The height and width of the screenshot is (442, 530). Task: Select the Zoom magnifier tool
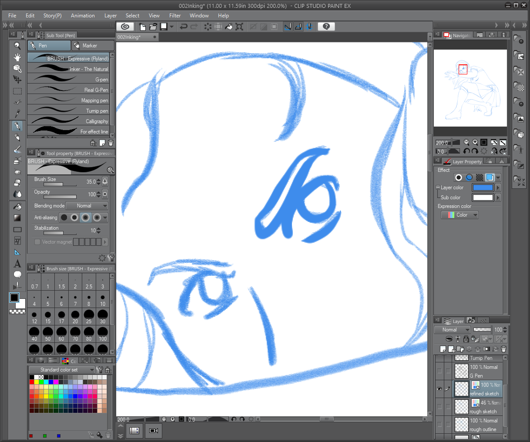coord(17,46)
